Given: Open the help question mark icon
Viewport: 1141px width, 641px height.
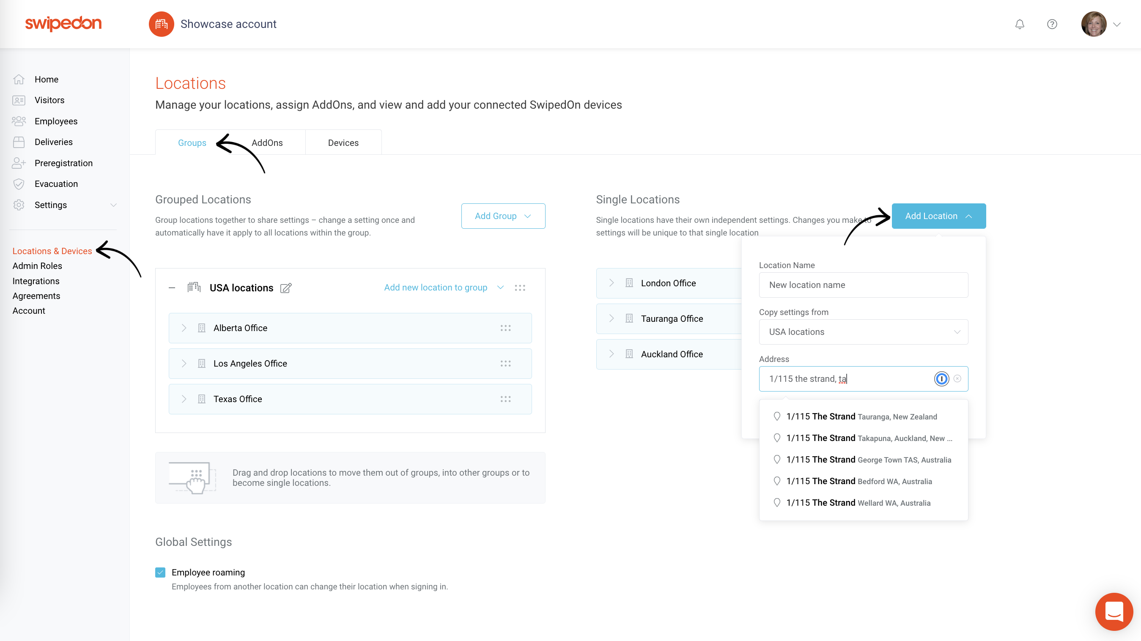Looking at the screenshot, I should [x=1052, y=25].
